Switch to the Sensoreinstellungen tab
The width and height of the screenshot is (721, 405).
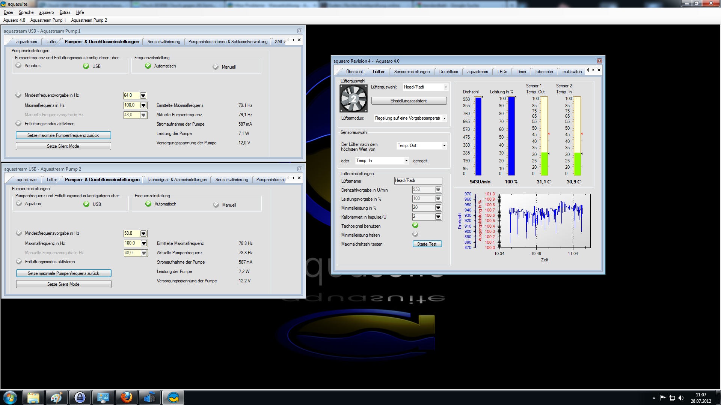pyautogui.click(x=412, y=72)
